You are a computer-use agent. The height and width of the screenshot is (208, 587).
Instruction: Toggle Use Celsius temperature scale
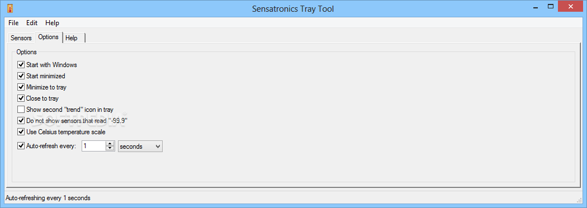(x=21, y=132)
